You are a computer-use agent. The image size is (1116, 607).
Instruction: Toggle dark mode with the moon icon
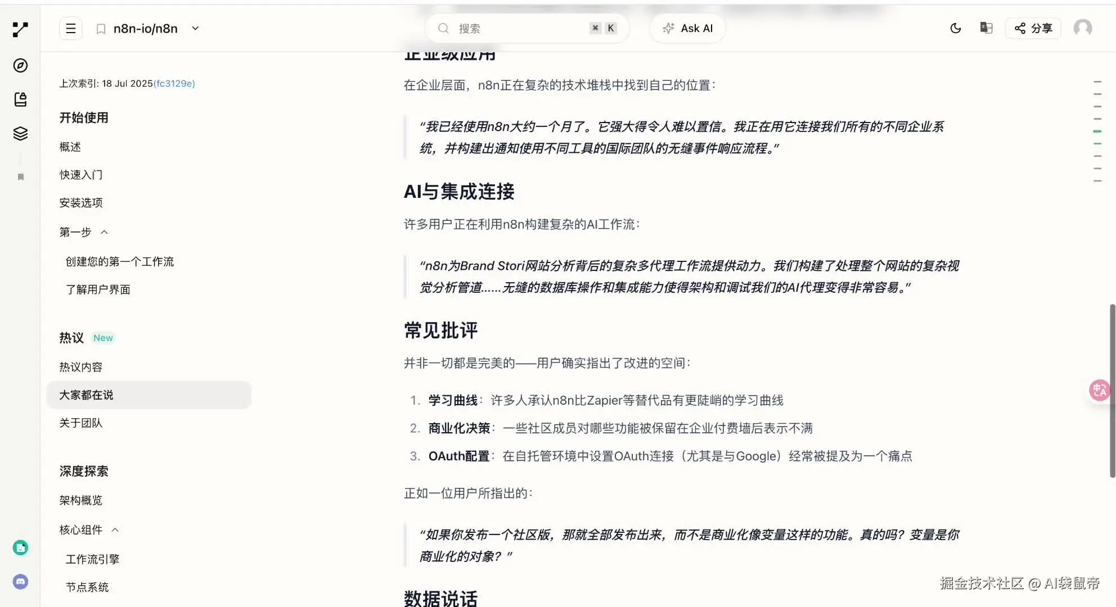(955, 28)
